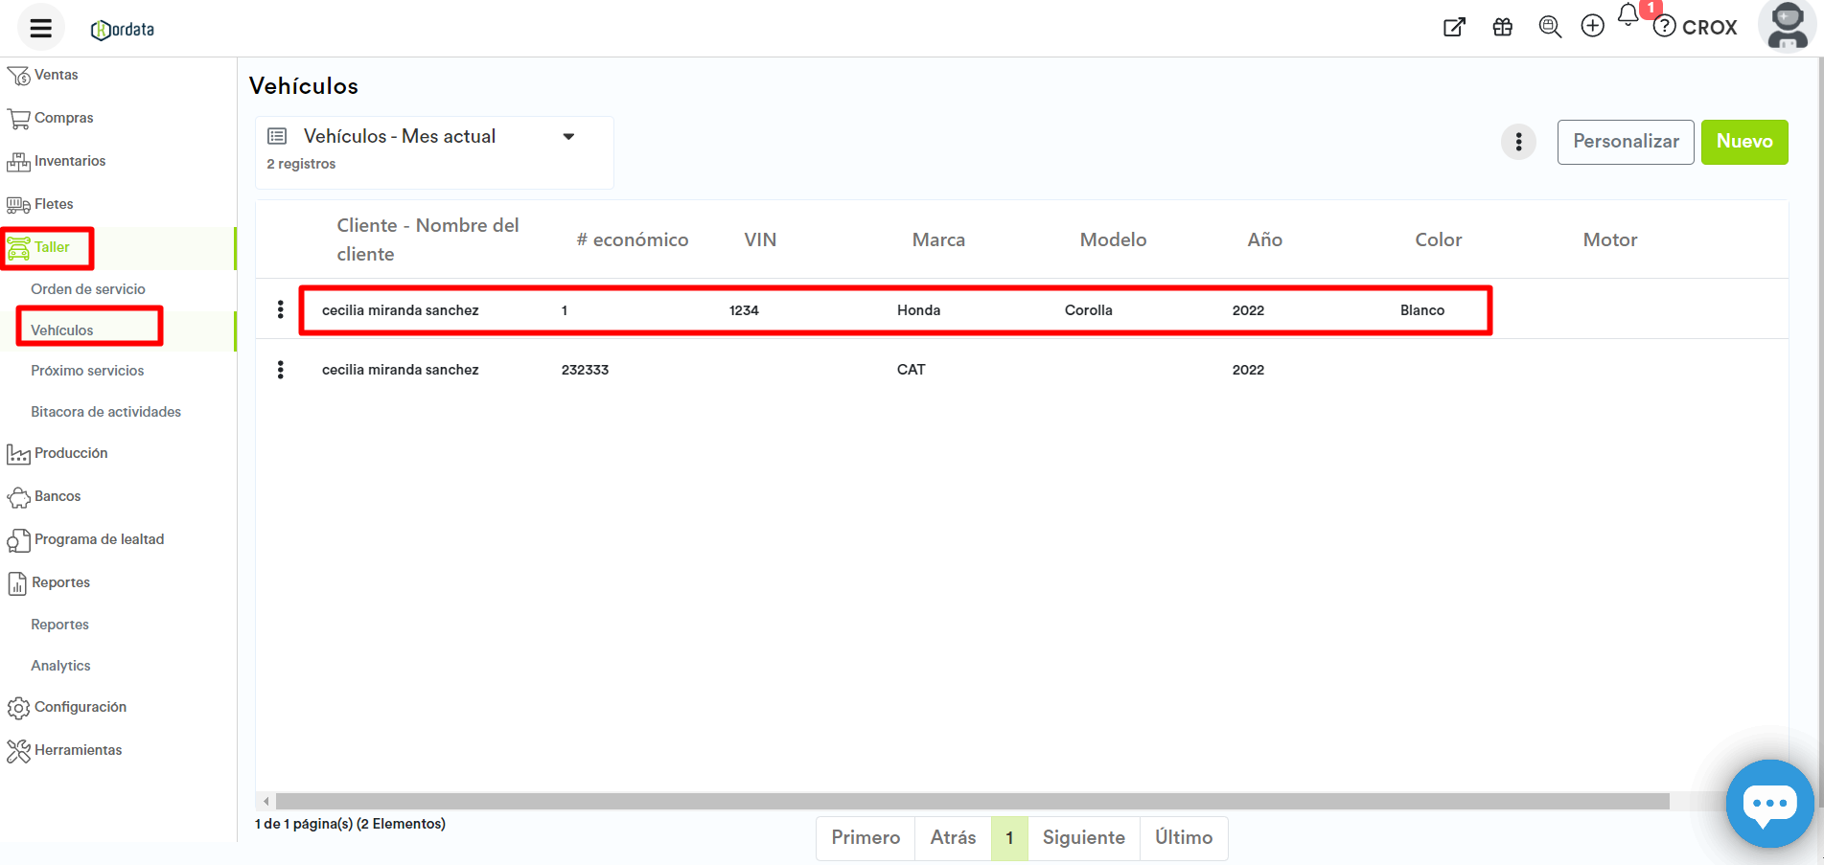The width and height of the screenshot is (1824, 865).
Task: Open the blue chat support bubble
Action: (x=1768, y=803)
